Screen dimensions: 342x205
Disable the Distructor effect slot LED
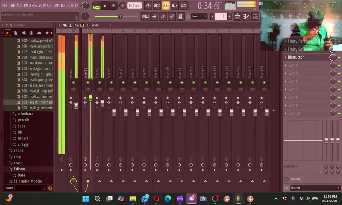[x=339, y=57]
